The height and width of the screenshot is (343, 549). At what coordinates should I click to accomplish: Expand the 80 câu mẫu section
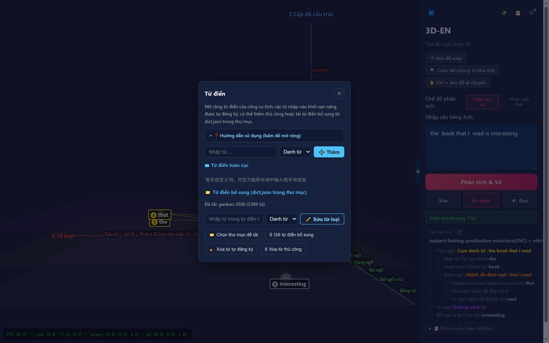pyautogui.click(x=481, y=328)
